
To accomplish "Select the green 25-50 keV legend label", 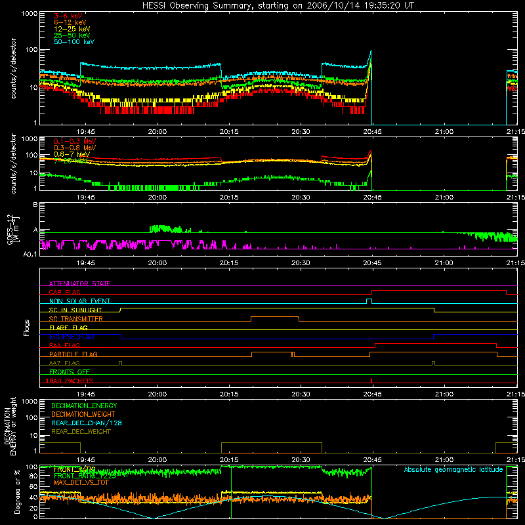I will (72, 35).
